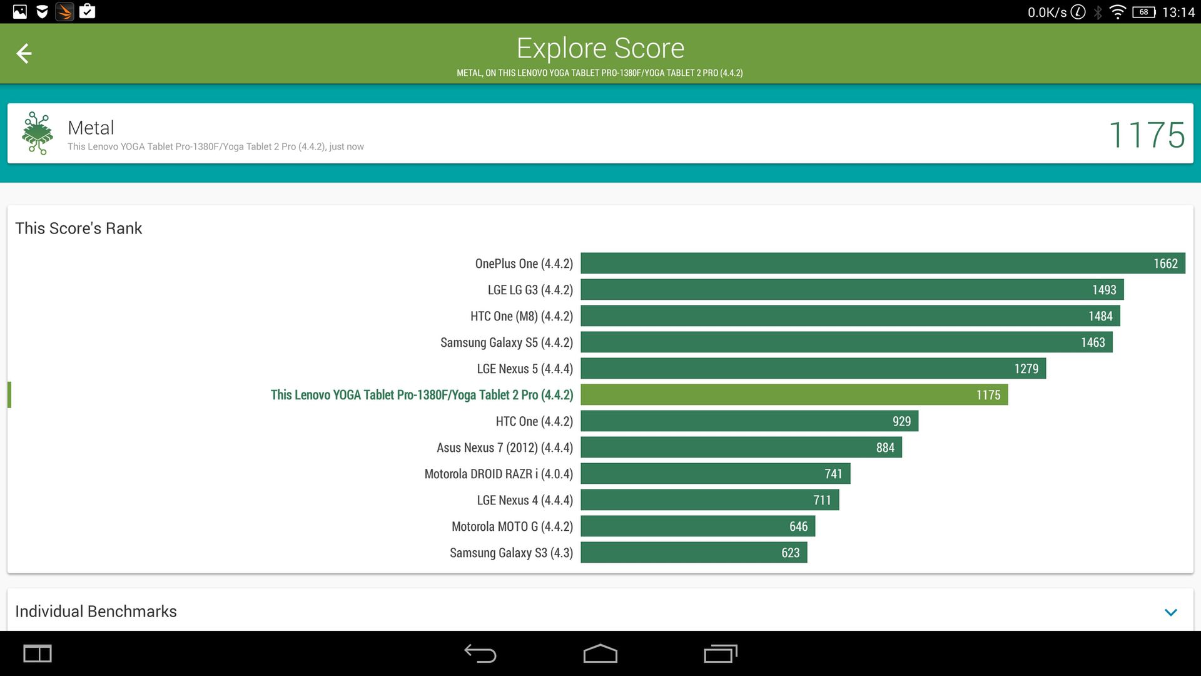This screenshot has width=1201, height=676.
Task: Open the shield notification icon
Action: tap(42, 11)
